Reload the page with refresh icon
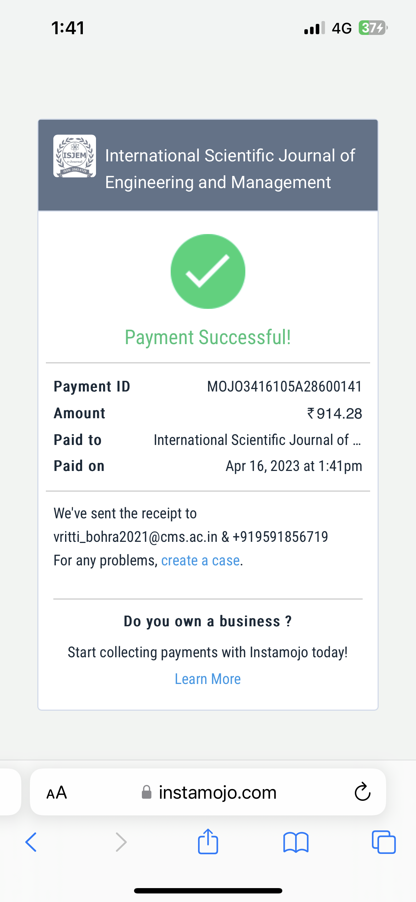The height and width of the screenshot is (902, 416). 362,792
